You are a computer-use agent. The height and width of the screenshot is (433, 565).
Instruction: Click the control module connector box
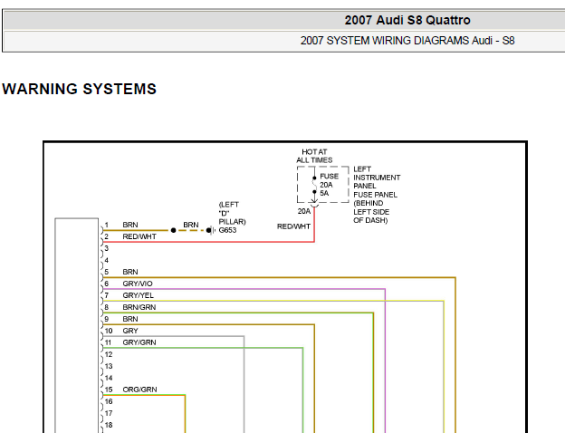pos(76,325)
